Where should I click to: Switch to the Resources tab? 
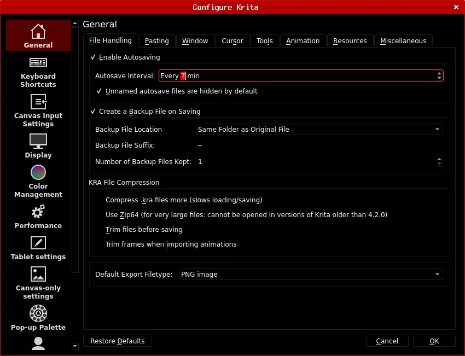(350, 41)
